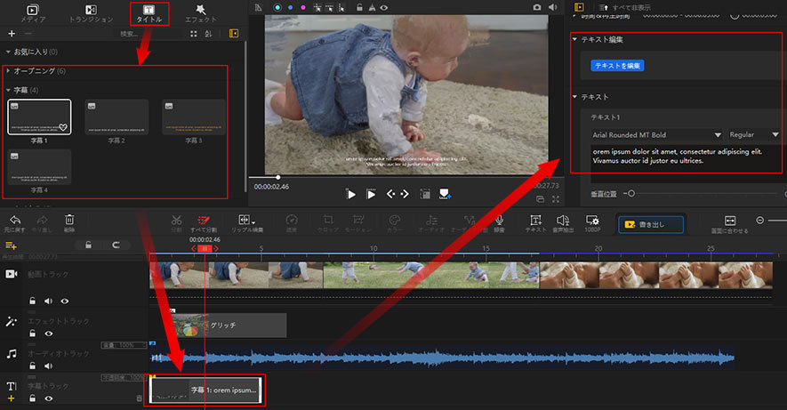Screen dimensions: 787x410
Task: Click the preview progress bar handle
Action: 278,177
